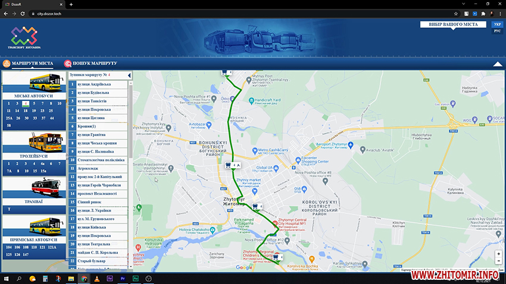Zoom in the map with plus button
This screenshot has height=284, width=506.
(x=498, y=254)
